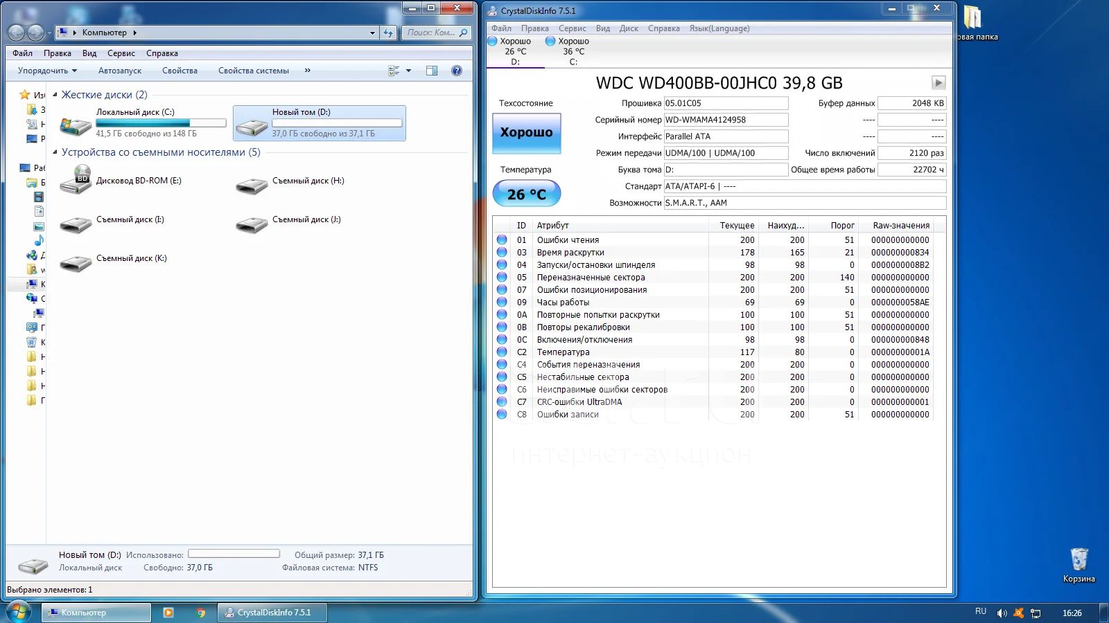Switch to CrystalDiskInfo taskbar button

point(272,613)
